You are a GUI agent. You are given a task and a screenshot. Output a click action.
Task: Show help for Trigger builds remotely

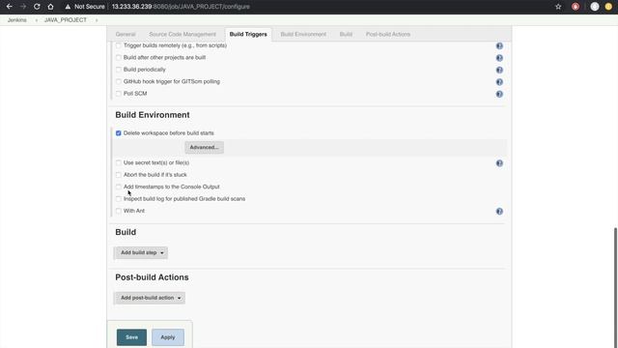(x=499, y=45)
